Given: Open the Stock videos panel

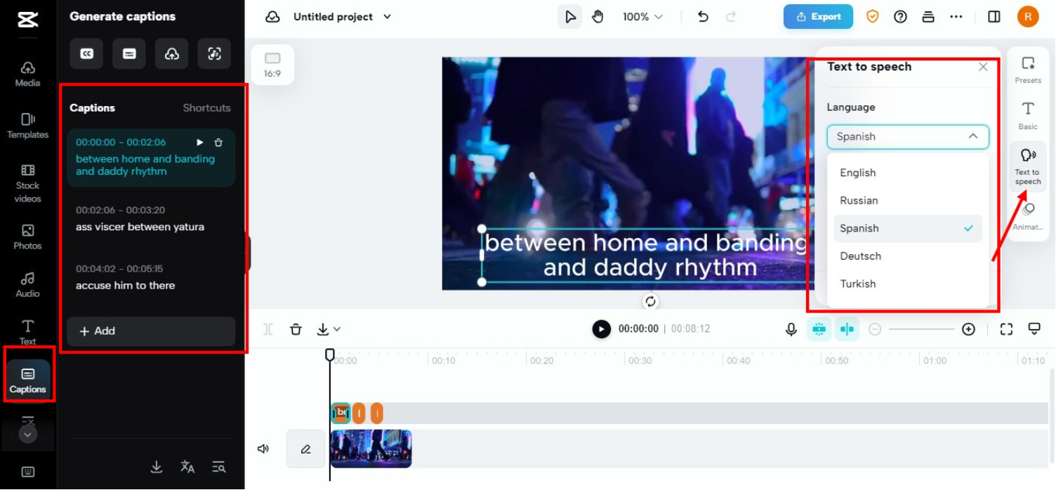Looking at the screenshot, I should click(27, 183).
